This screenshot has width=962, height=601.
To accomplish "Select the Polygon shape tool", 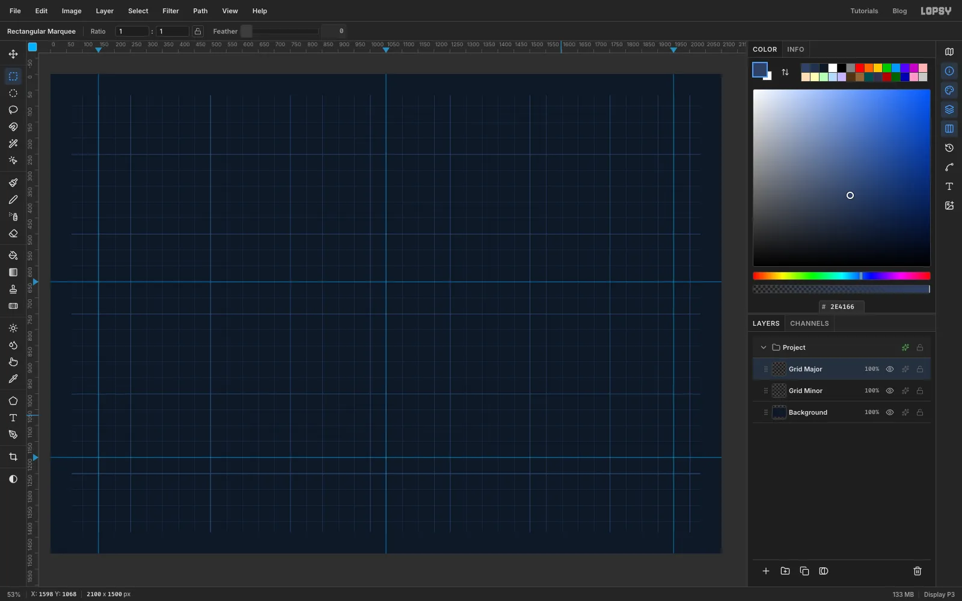I will tap(13, 401).
